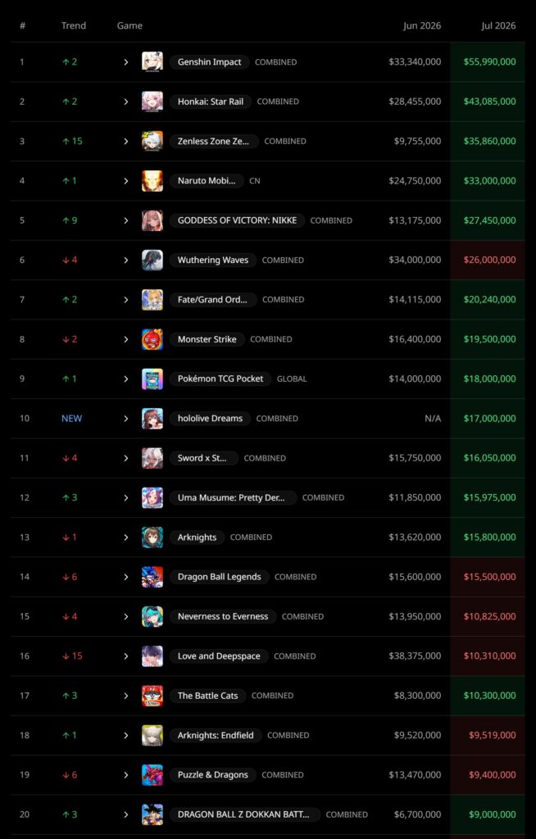This screenshot has width=536, height=839.
Task: Open the GODDESS OF VICTORY: NIKKE label
Action: pos(237,220)
